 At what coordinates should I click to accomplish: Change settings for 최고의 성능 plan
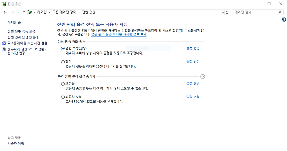(x=193, y=97)
